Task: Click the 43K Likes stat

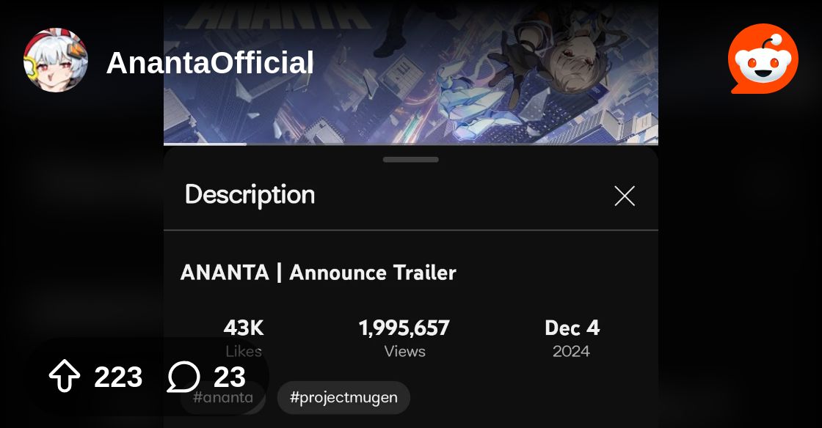Action: 244,338
